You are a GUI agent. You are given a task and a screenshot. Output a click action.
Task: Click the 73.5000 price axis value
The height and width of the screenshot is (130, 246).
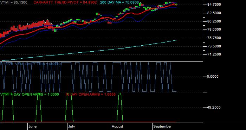[x=214, y=46]
